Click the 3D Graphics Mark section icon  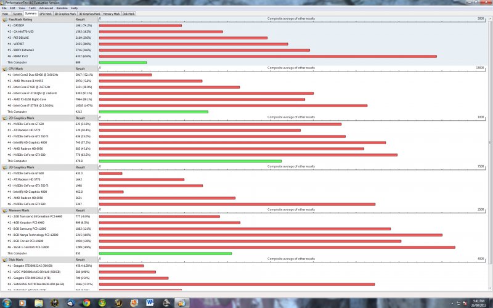pyautogui.click(x=5, y=168)
